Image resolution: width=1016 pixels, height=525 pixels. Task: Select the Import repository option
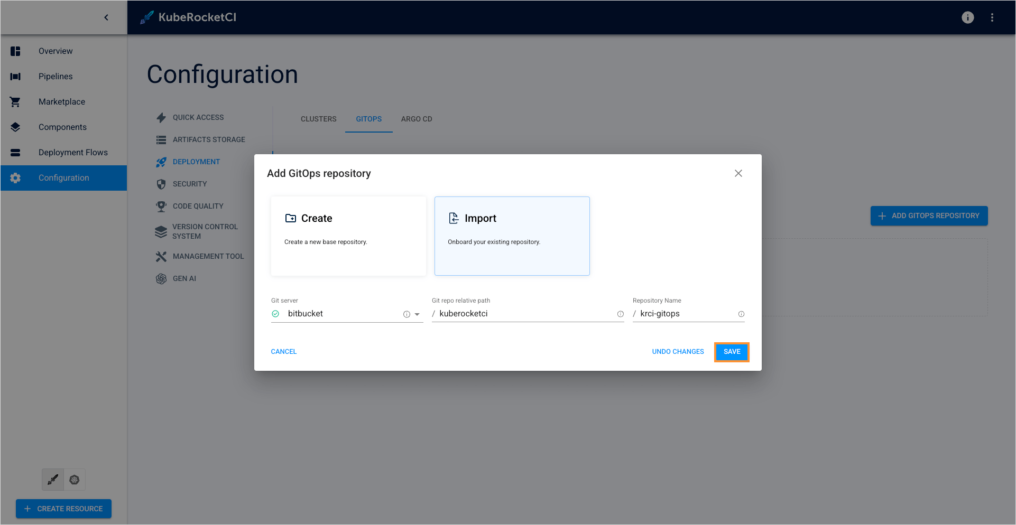pyautogui.click(x=511, y=236)
